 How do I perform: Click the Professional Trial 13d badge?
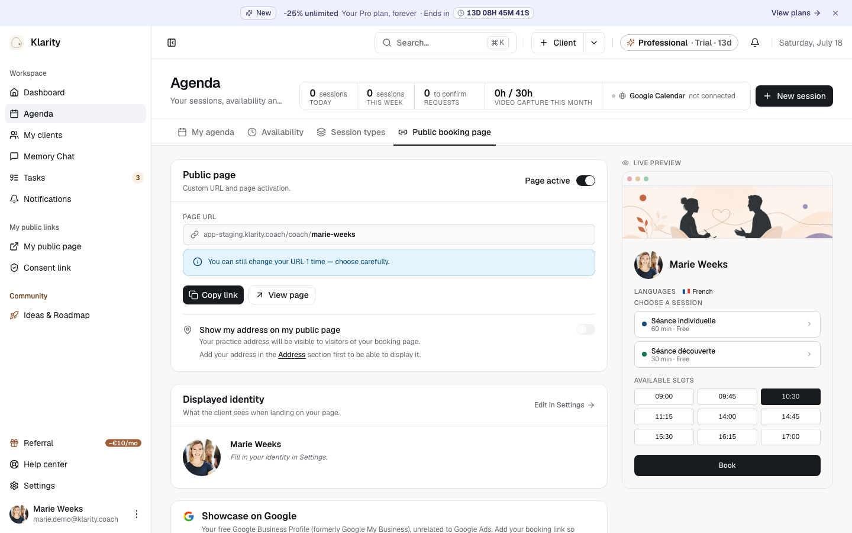click(x=679, y=43)
